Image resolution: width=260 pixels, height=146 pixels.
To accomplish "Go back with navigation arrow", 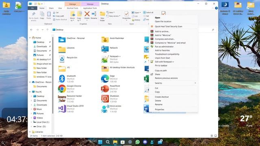I will coord(31,30).
